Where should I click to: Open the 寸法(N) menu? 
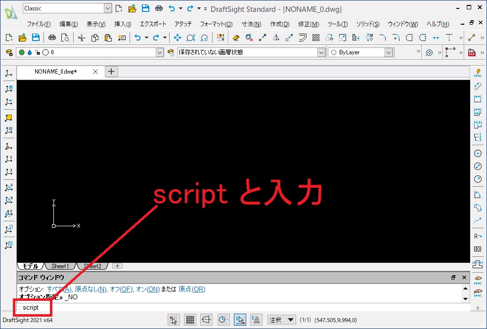(x=251, y=24)
